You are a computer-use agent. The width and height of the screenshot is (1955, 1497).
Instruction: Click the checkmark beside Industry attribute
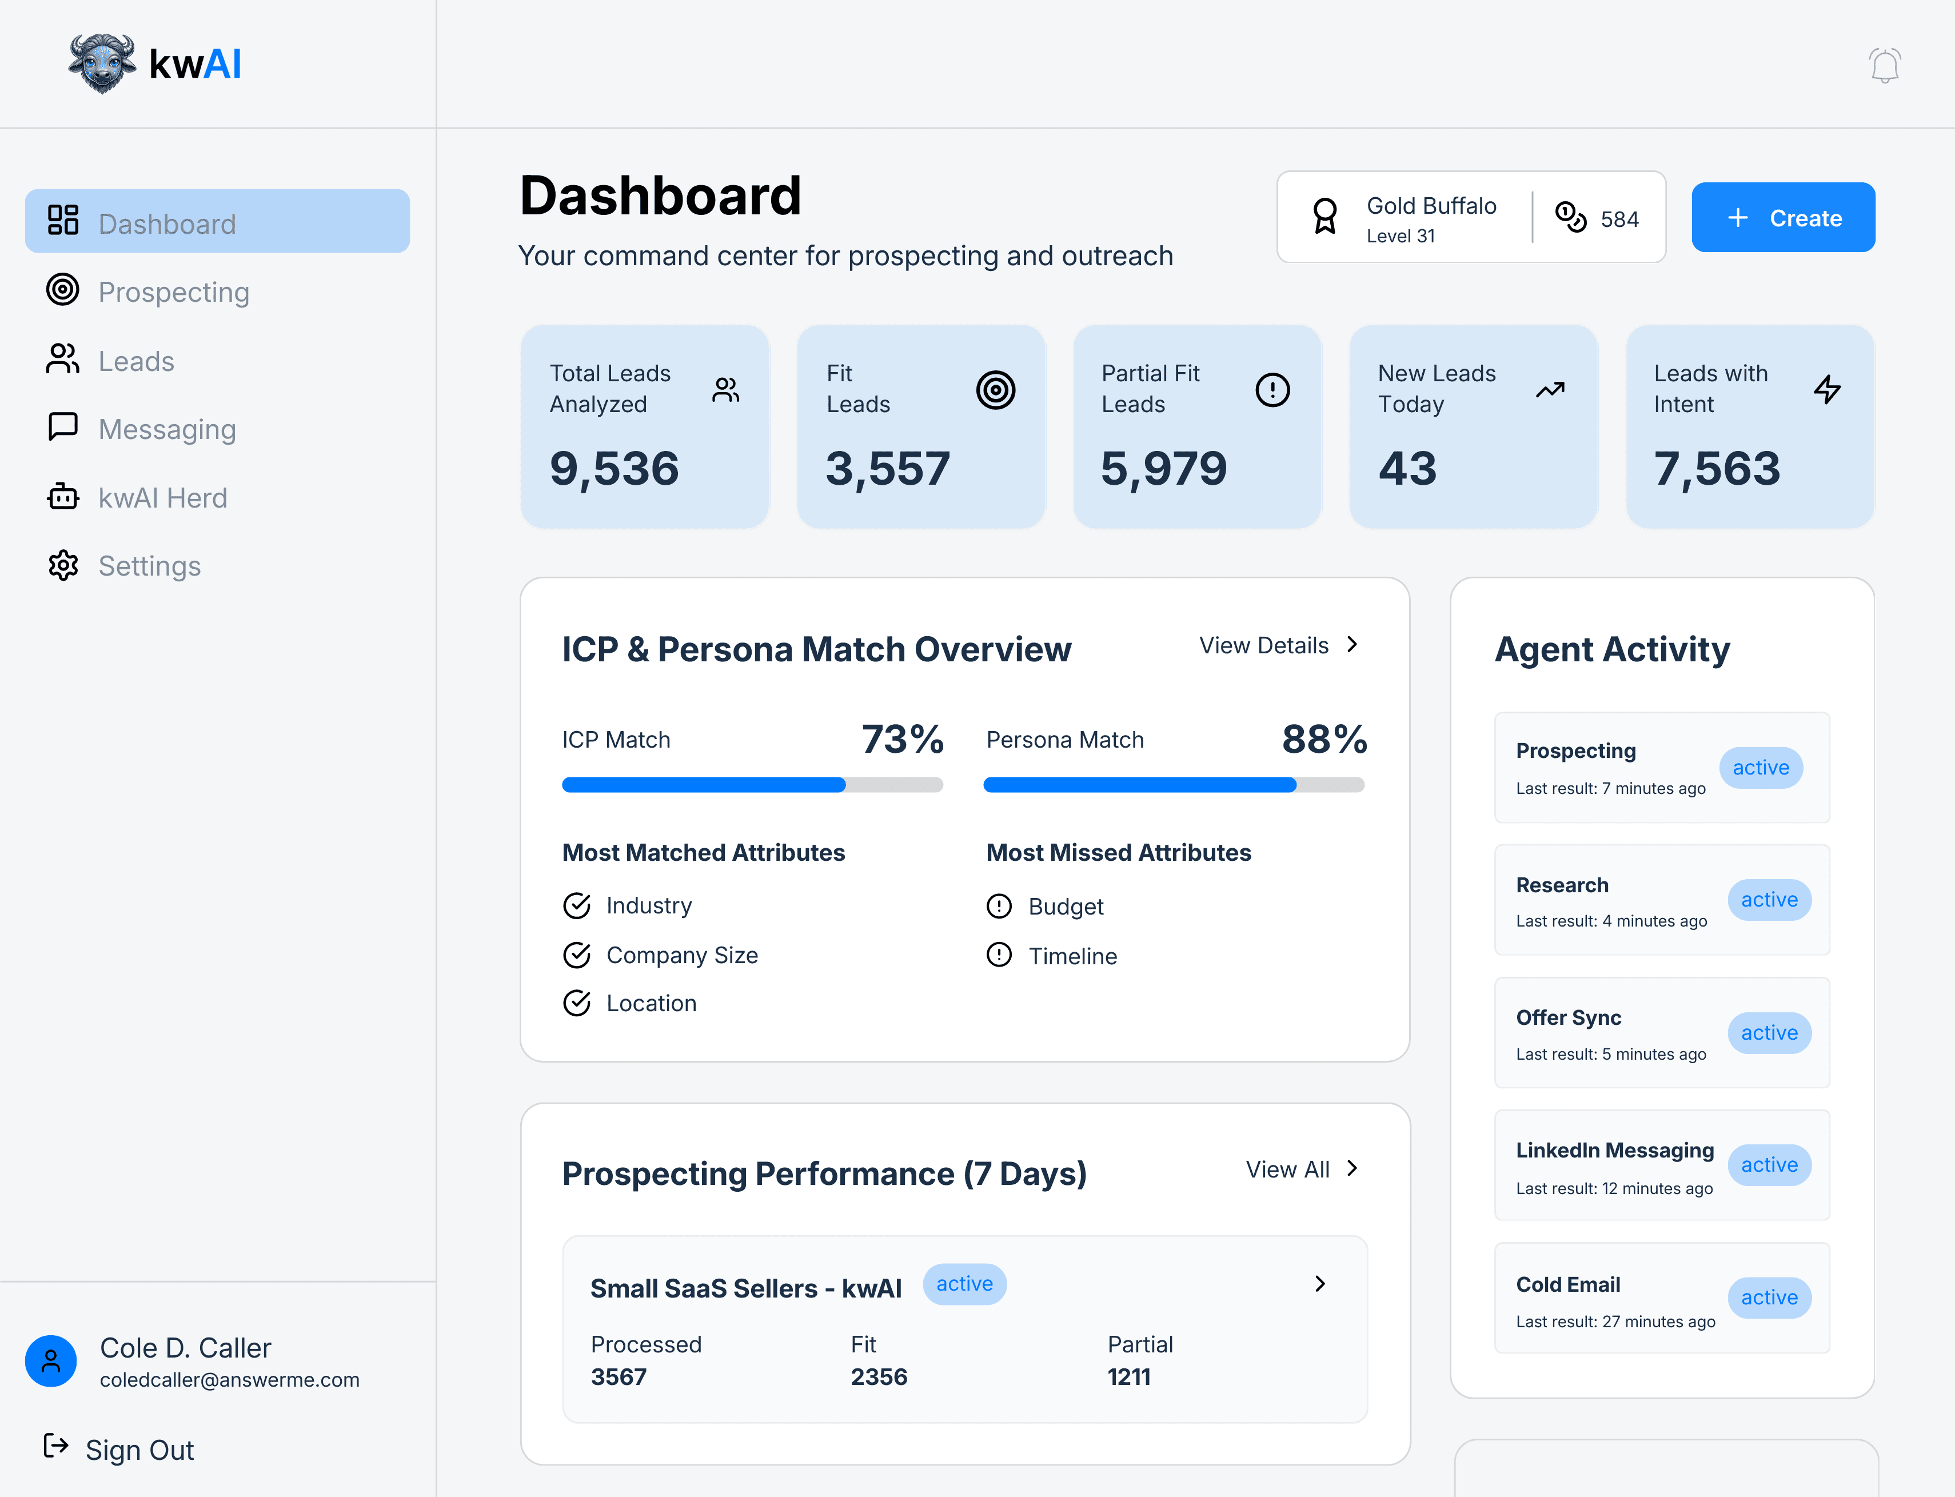pos(577,905)
